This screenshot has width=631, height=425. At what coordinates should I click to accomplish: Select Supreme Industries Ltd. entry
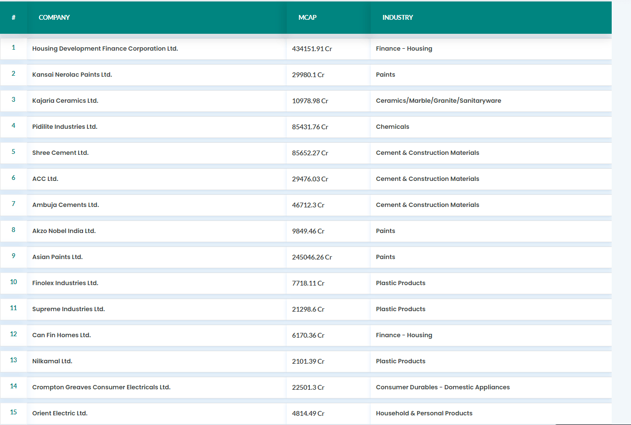pos(69,309)
